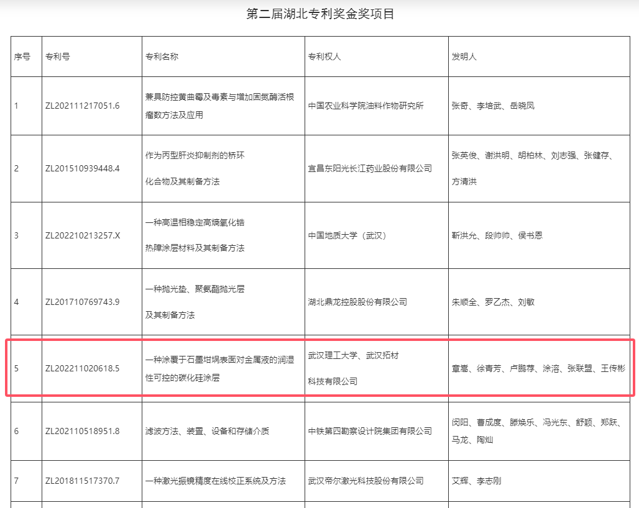Click patent name 一种高温相稳定高熵氧化锆热障涂层材料及其制备方法
Image resolution: width=639 pixels, height=508 pixels.
pyautogui.click(x=195, y=235)
